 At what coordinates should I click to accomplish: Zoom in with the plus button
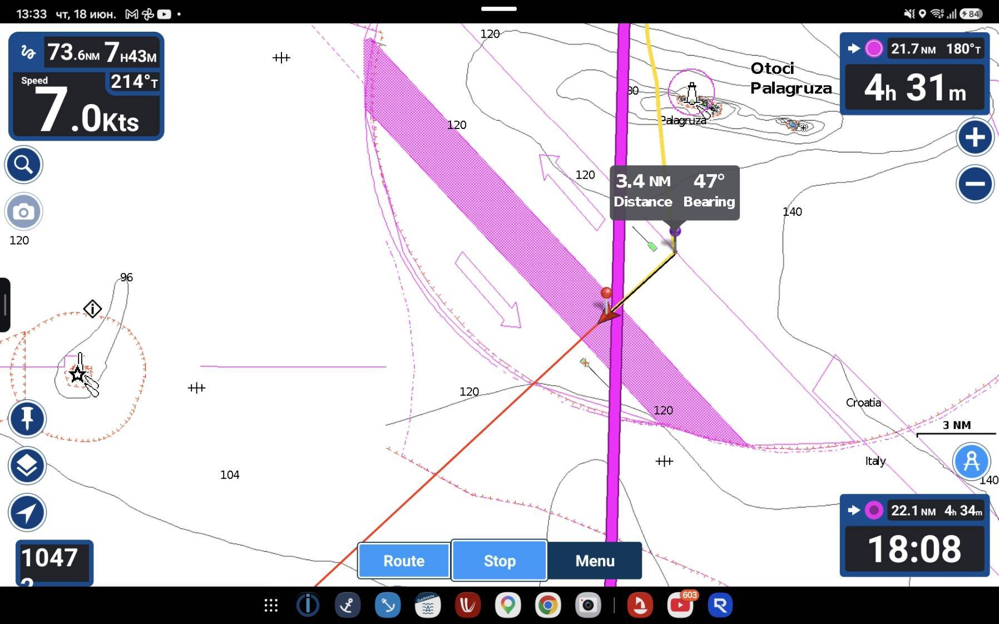[x=975, y=137]
